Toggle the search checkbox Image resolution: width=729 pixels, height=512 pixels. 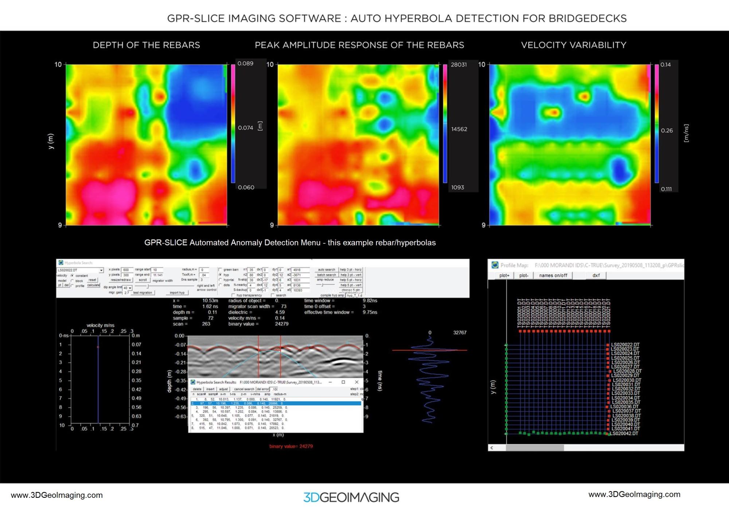(x=273, y=295)
